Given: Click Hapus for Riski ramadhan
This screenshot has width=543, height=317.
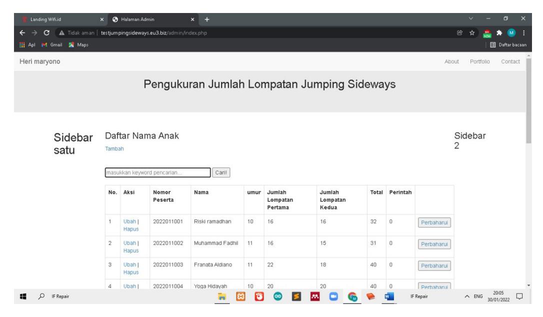Looking at the screenshot, I should tap(131, 229).
